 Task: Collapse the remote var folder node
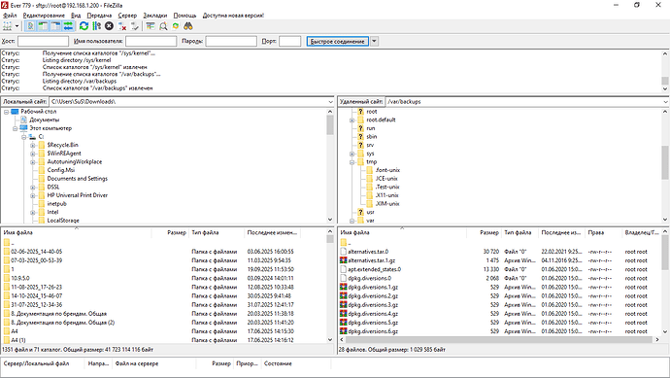[x=352, y=221]
